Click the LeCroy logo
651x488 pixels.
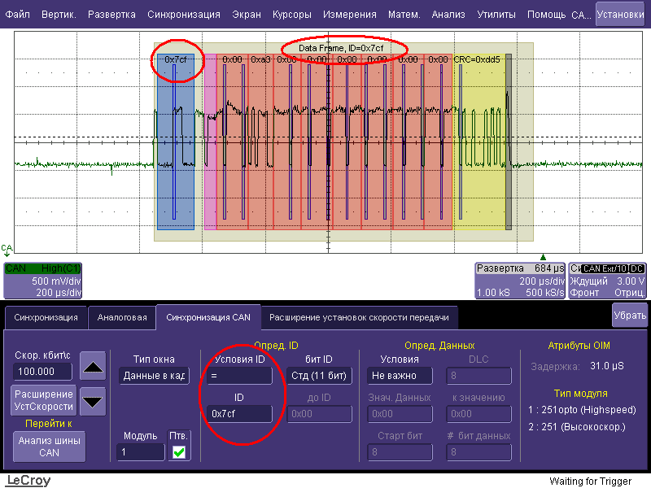click(x=28, y=480)
